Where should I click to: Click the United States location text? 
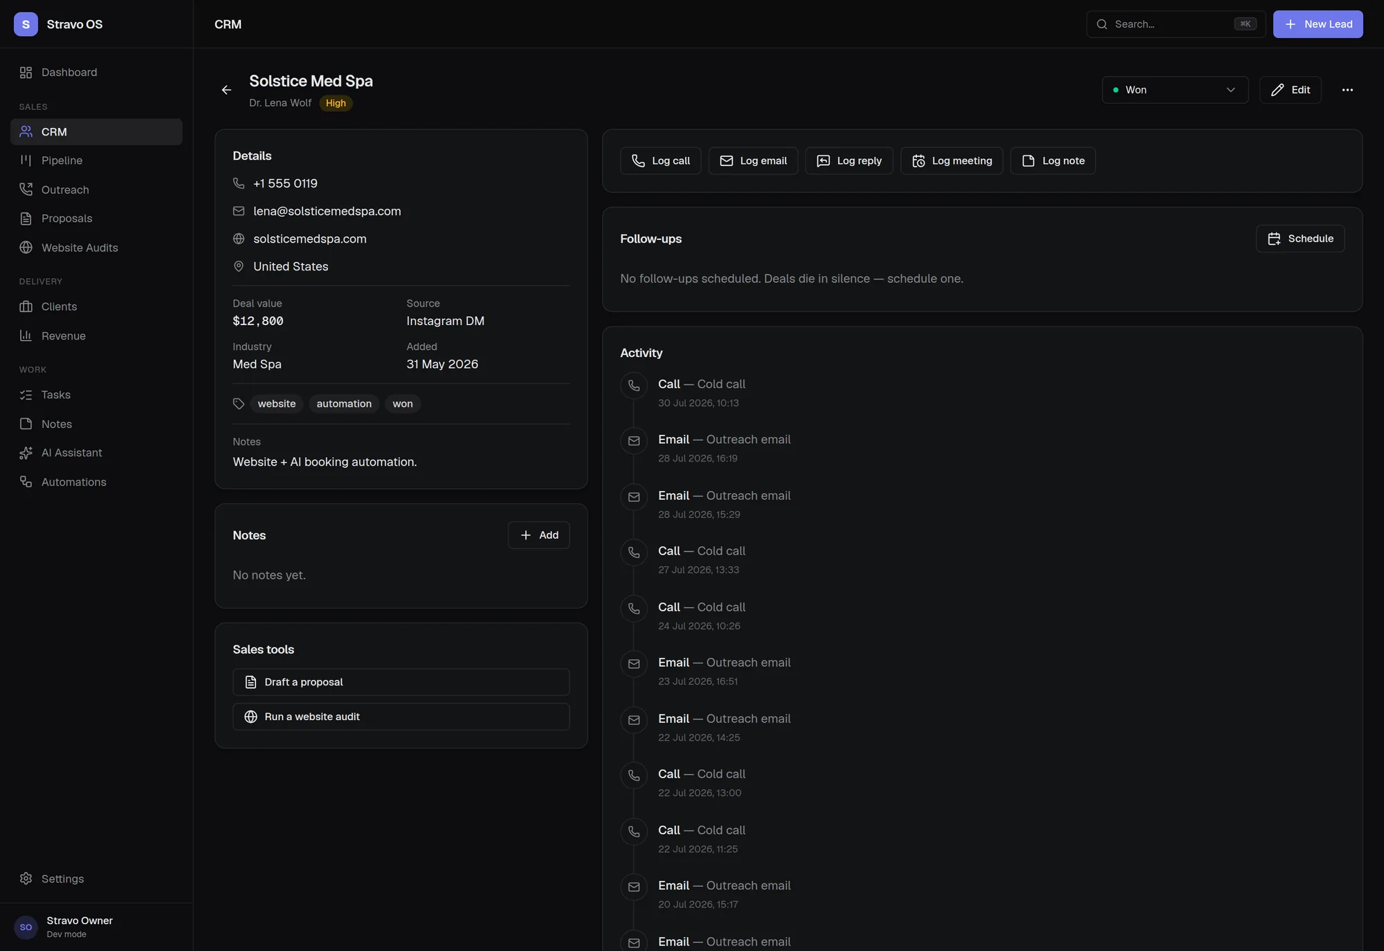click(291, 266)
